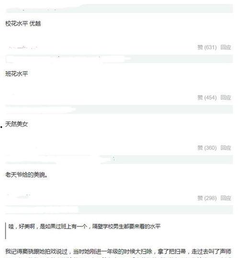The width and height of the screenshot is (239, 258).
Task: Click the vertical quote bar beside 哇，好美啊
Action: coord(6,231)
